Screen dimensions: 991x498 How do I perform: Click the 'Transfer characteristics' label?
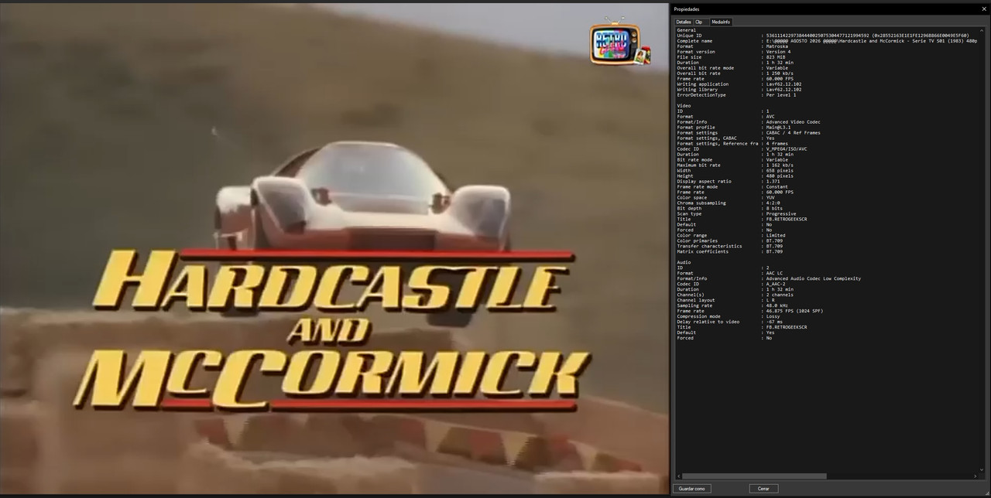[x=709, y=247]
